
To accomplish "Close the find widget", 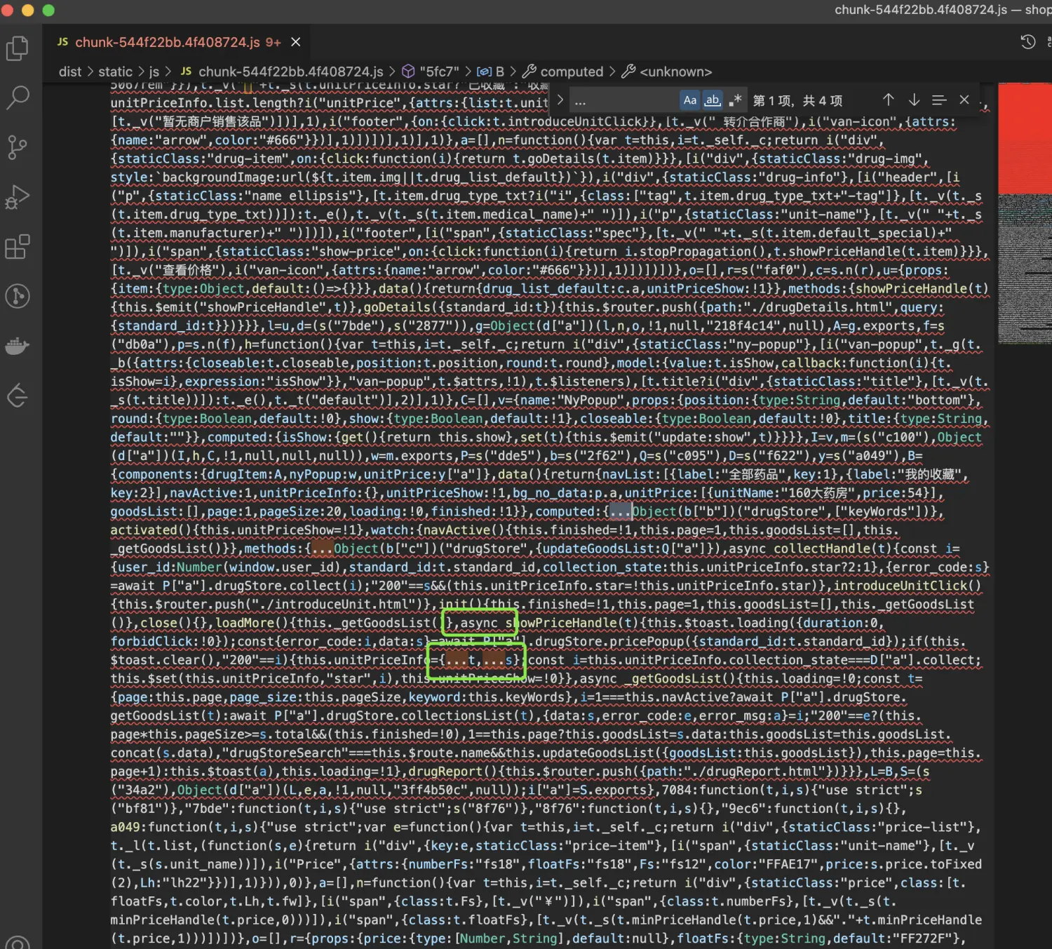I will 964,100.
